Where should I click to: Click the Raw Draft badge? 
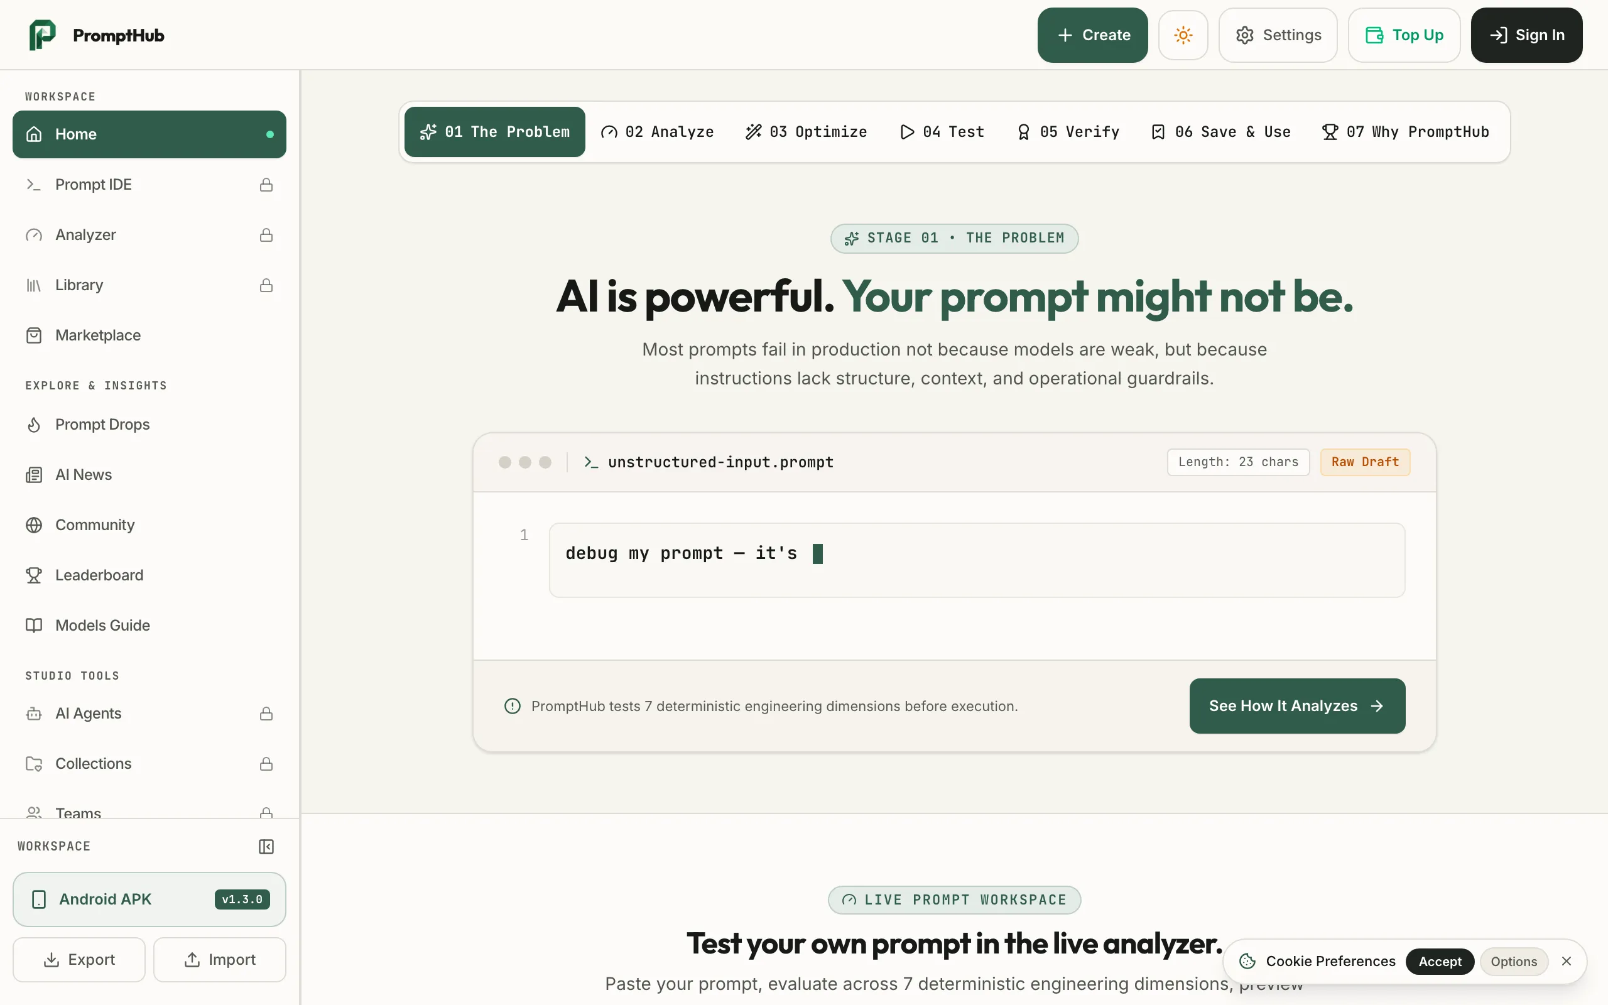(x=1365, y=462)
